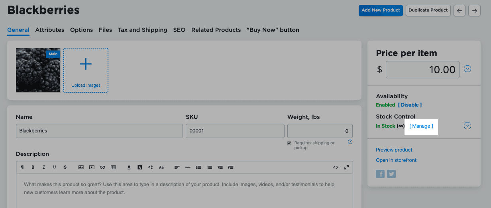Expand description editor to fullscreen
The image size is (491, 208).
346,167
